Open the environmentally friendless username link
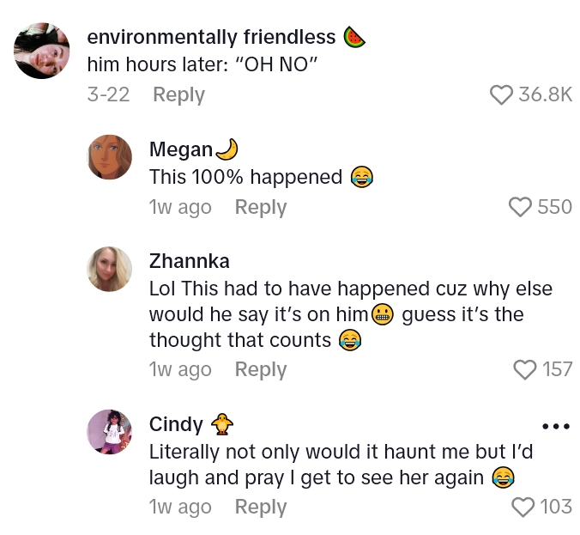This screenshot has width=580, height=535. point(212,37)
